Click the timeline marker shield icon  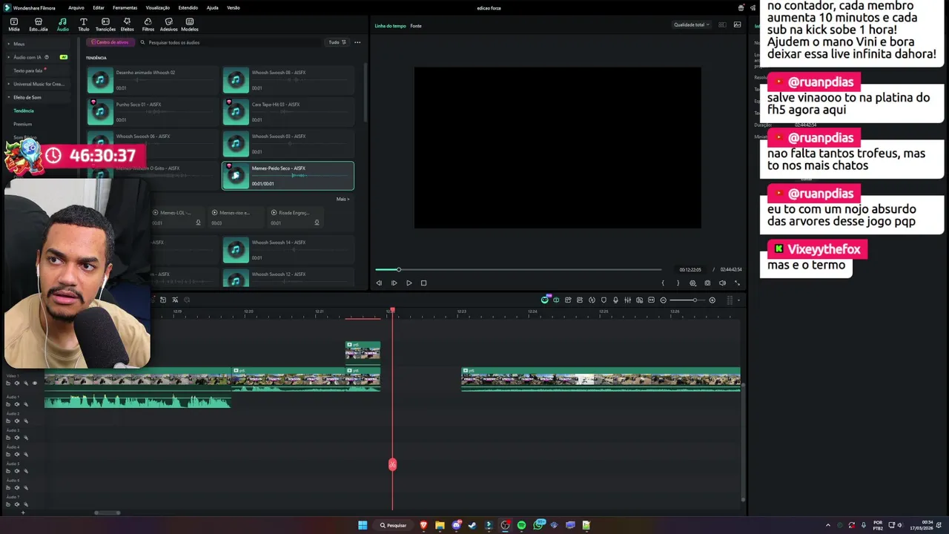604,300
